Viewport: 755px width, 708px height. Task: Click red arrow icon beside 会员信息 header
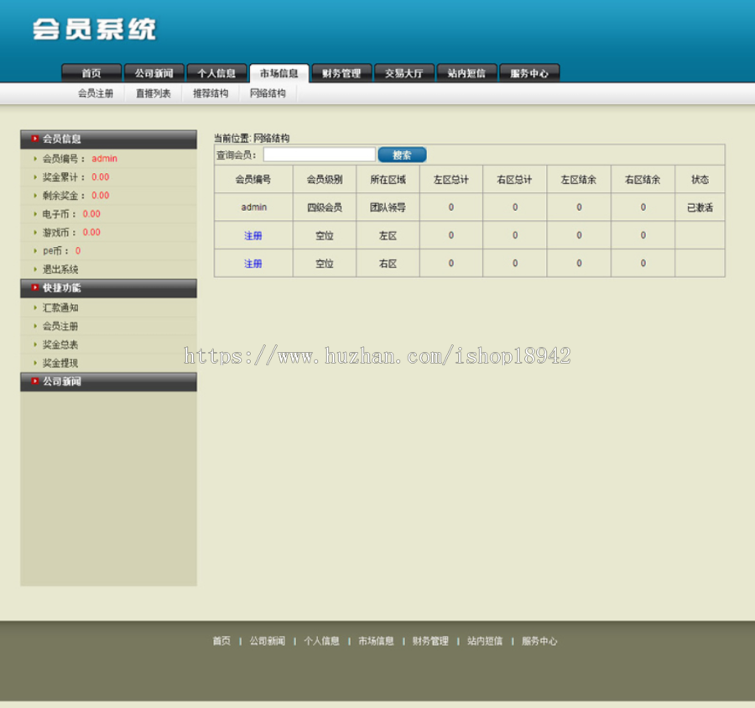[x=34, y=139]
